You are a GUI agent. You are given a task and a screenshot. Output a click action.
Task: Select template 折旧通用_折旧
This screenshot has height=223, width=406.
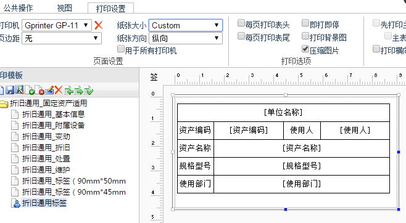tap(46, 148)
